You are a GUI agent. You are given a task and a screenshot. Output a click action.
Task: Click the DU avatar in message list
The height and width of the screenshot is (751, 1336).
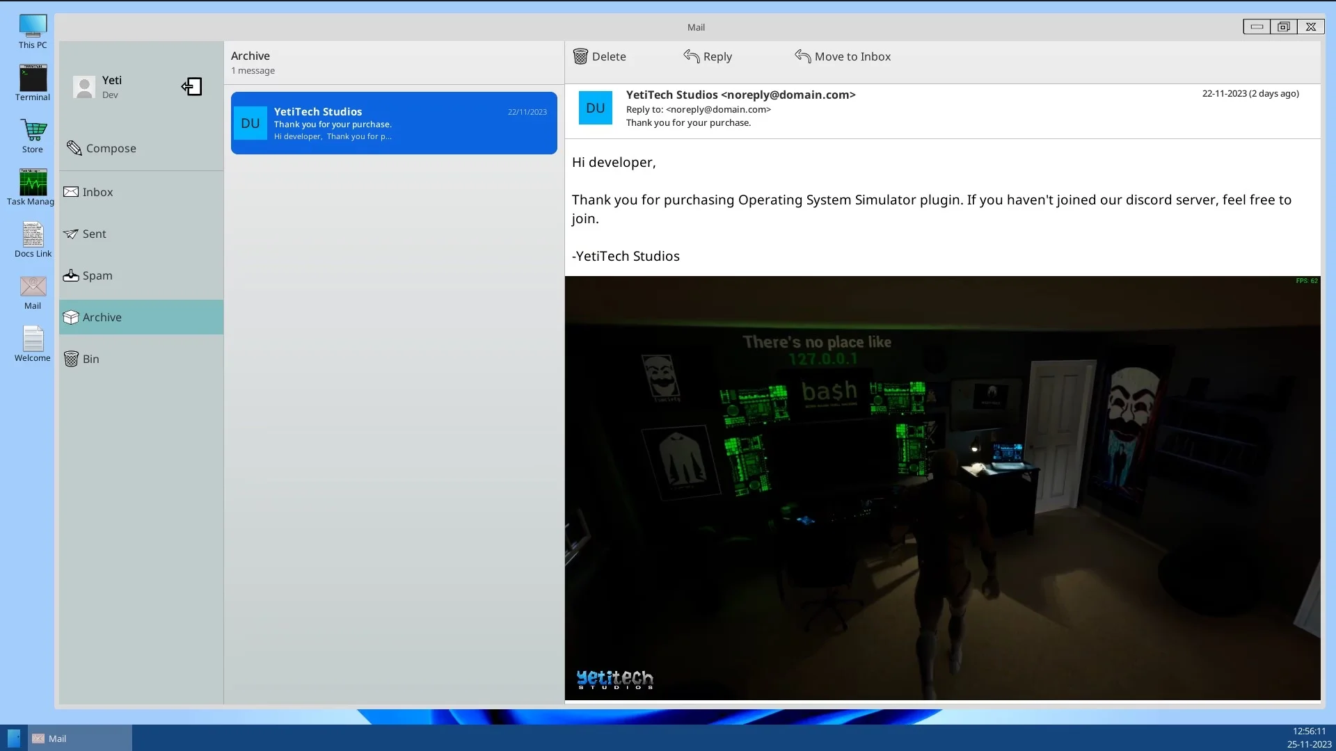250,123
